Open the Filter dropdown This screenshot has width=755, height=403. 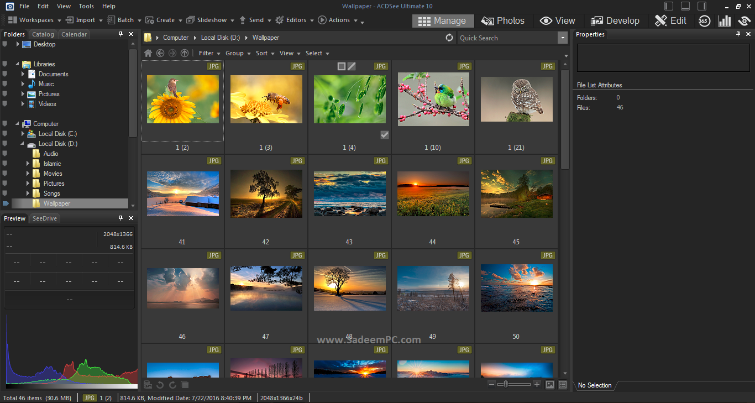pyautogui.click(x=209, y=53)
